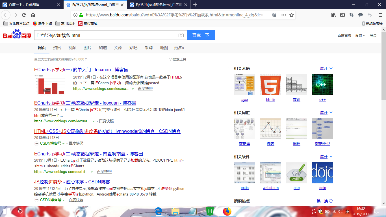This screenshot has height=217, width=386.
Task: Select the 地图 category
Action: pos(164,48)
